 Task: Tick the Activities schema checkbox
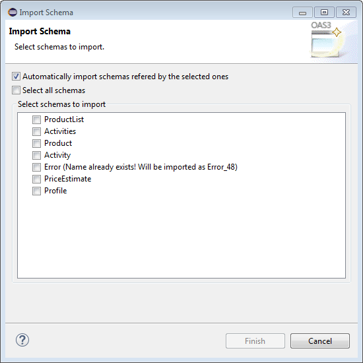point(36,131)
